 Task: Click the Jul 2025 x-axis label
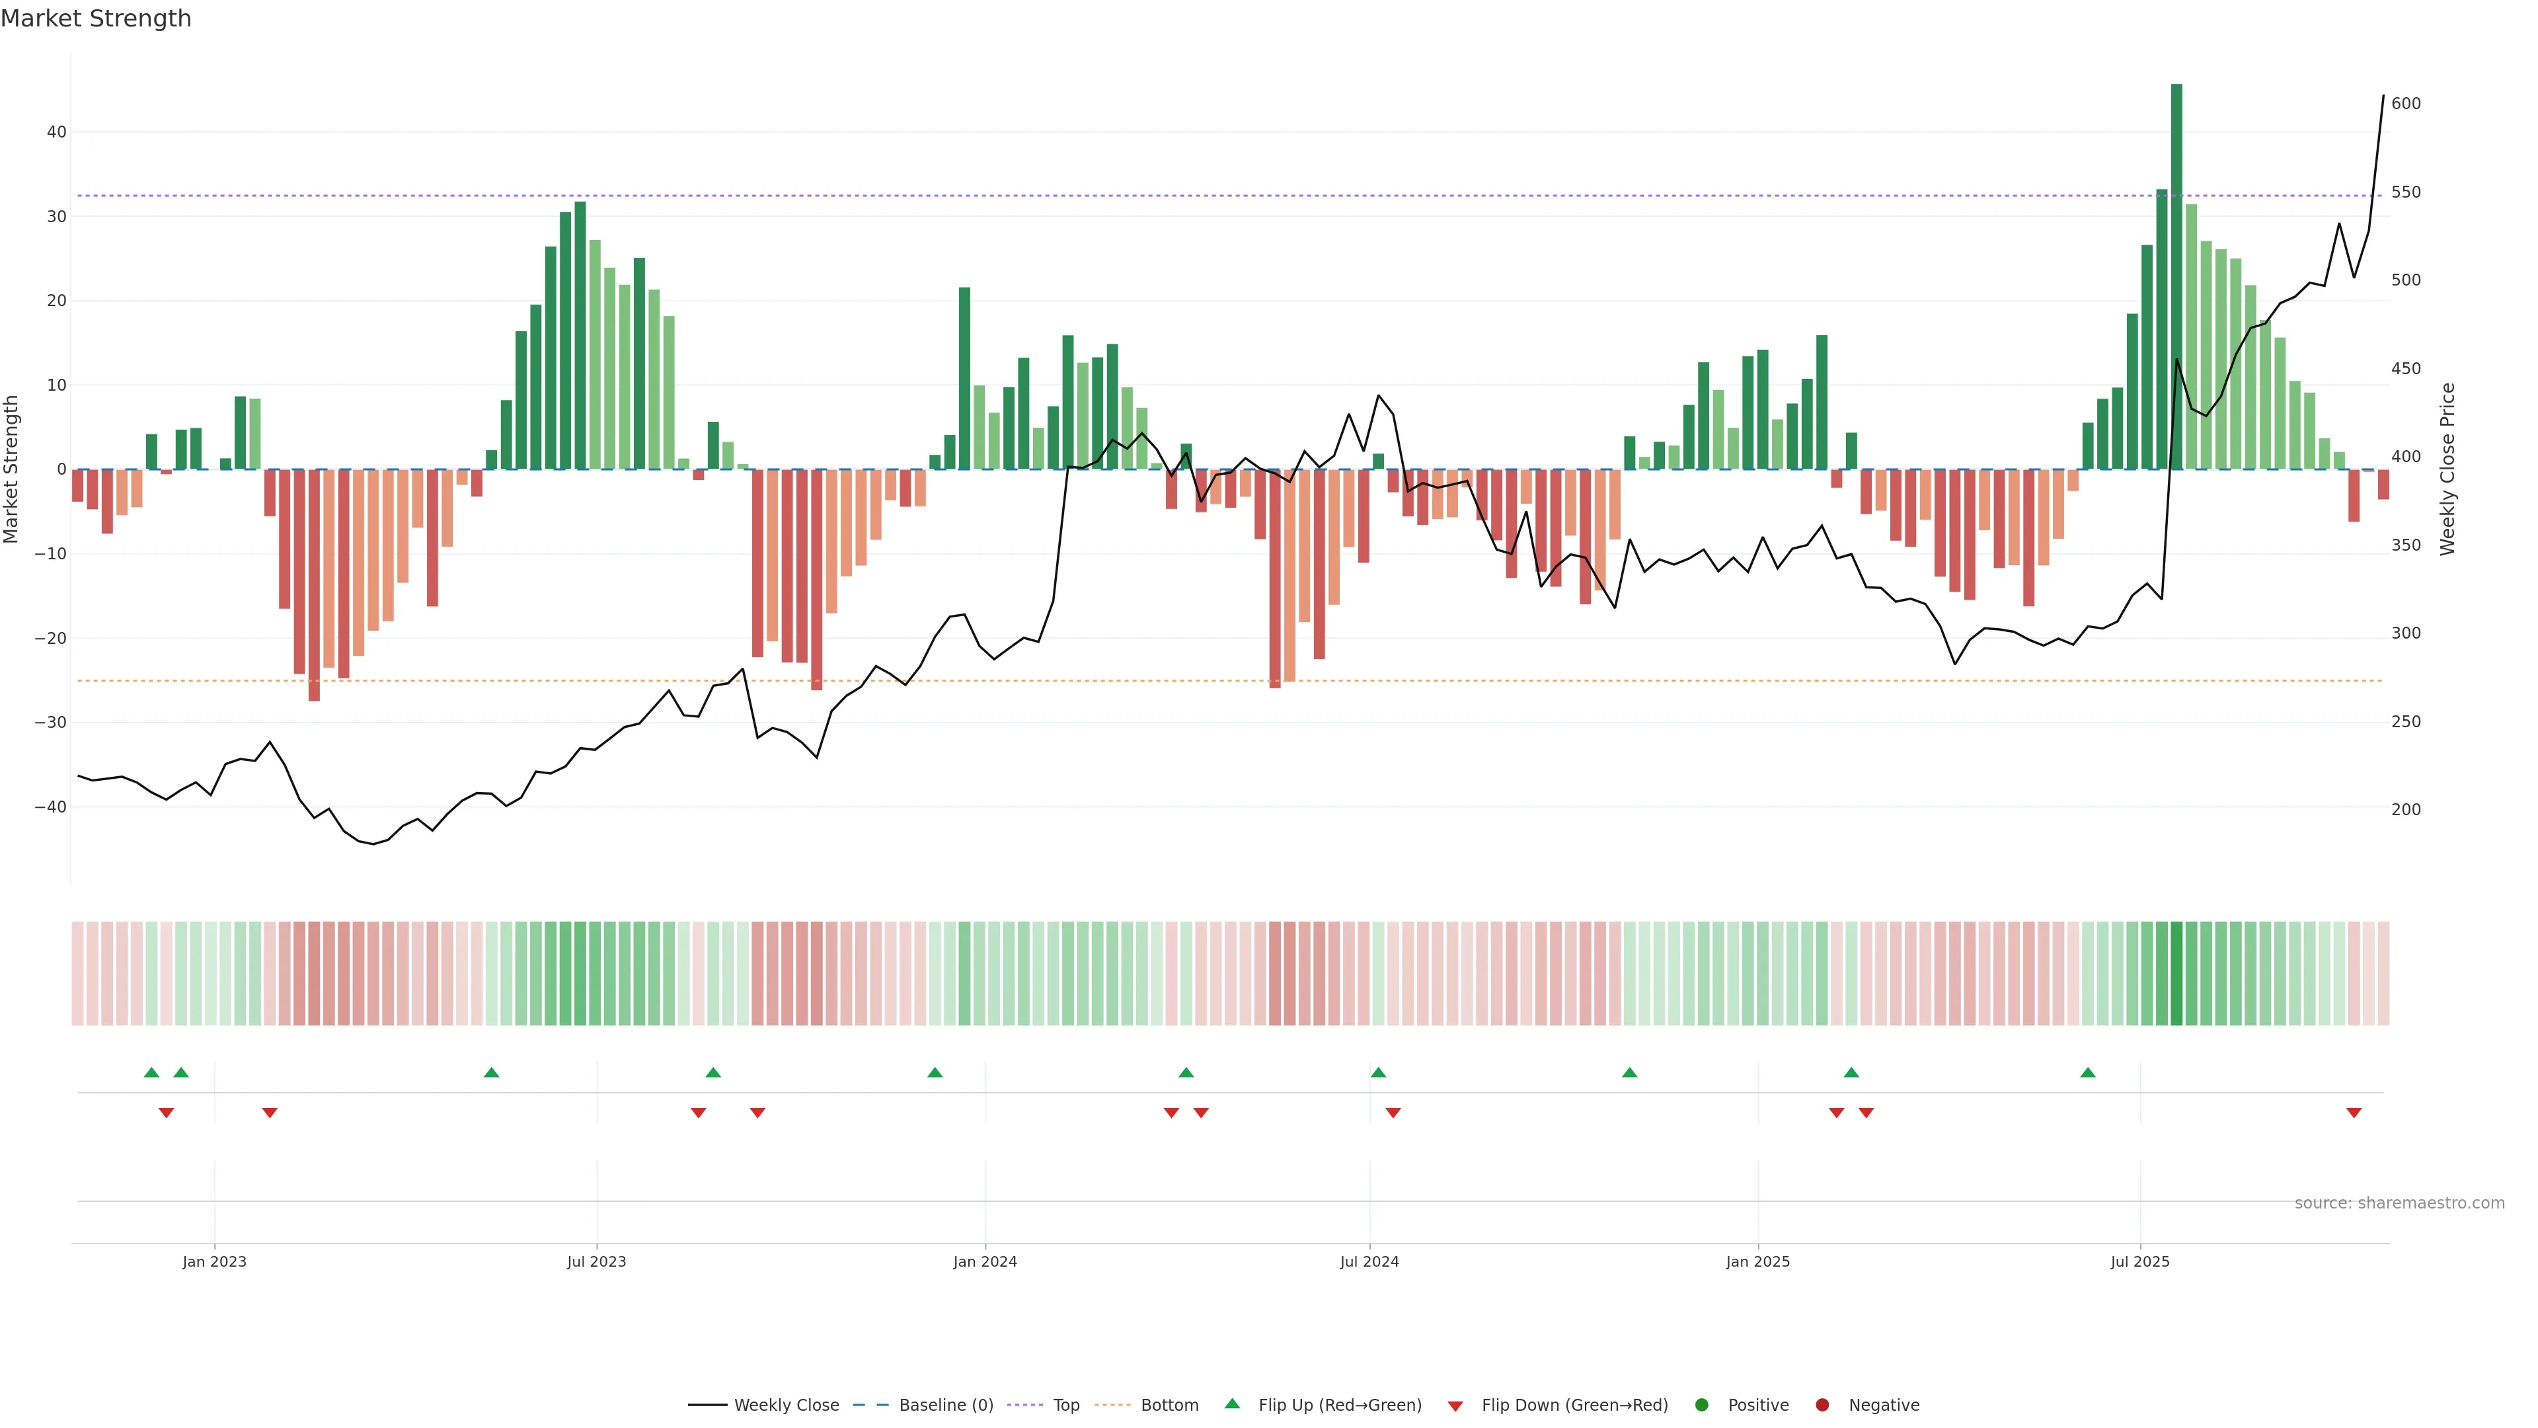click(x=2139, y=1261)
